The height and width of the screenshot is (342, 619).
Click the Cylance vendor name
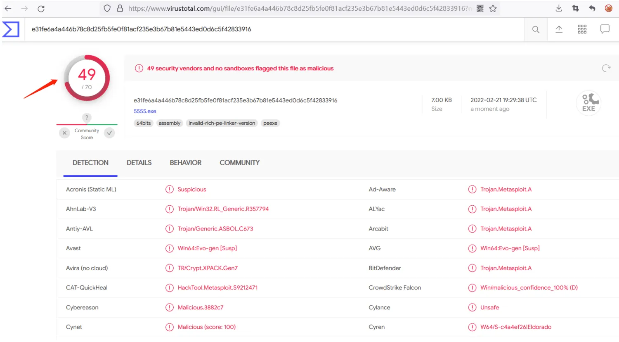pos(380,308)
